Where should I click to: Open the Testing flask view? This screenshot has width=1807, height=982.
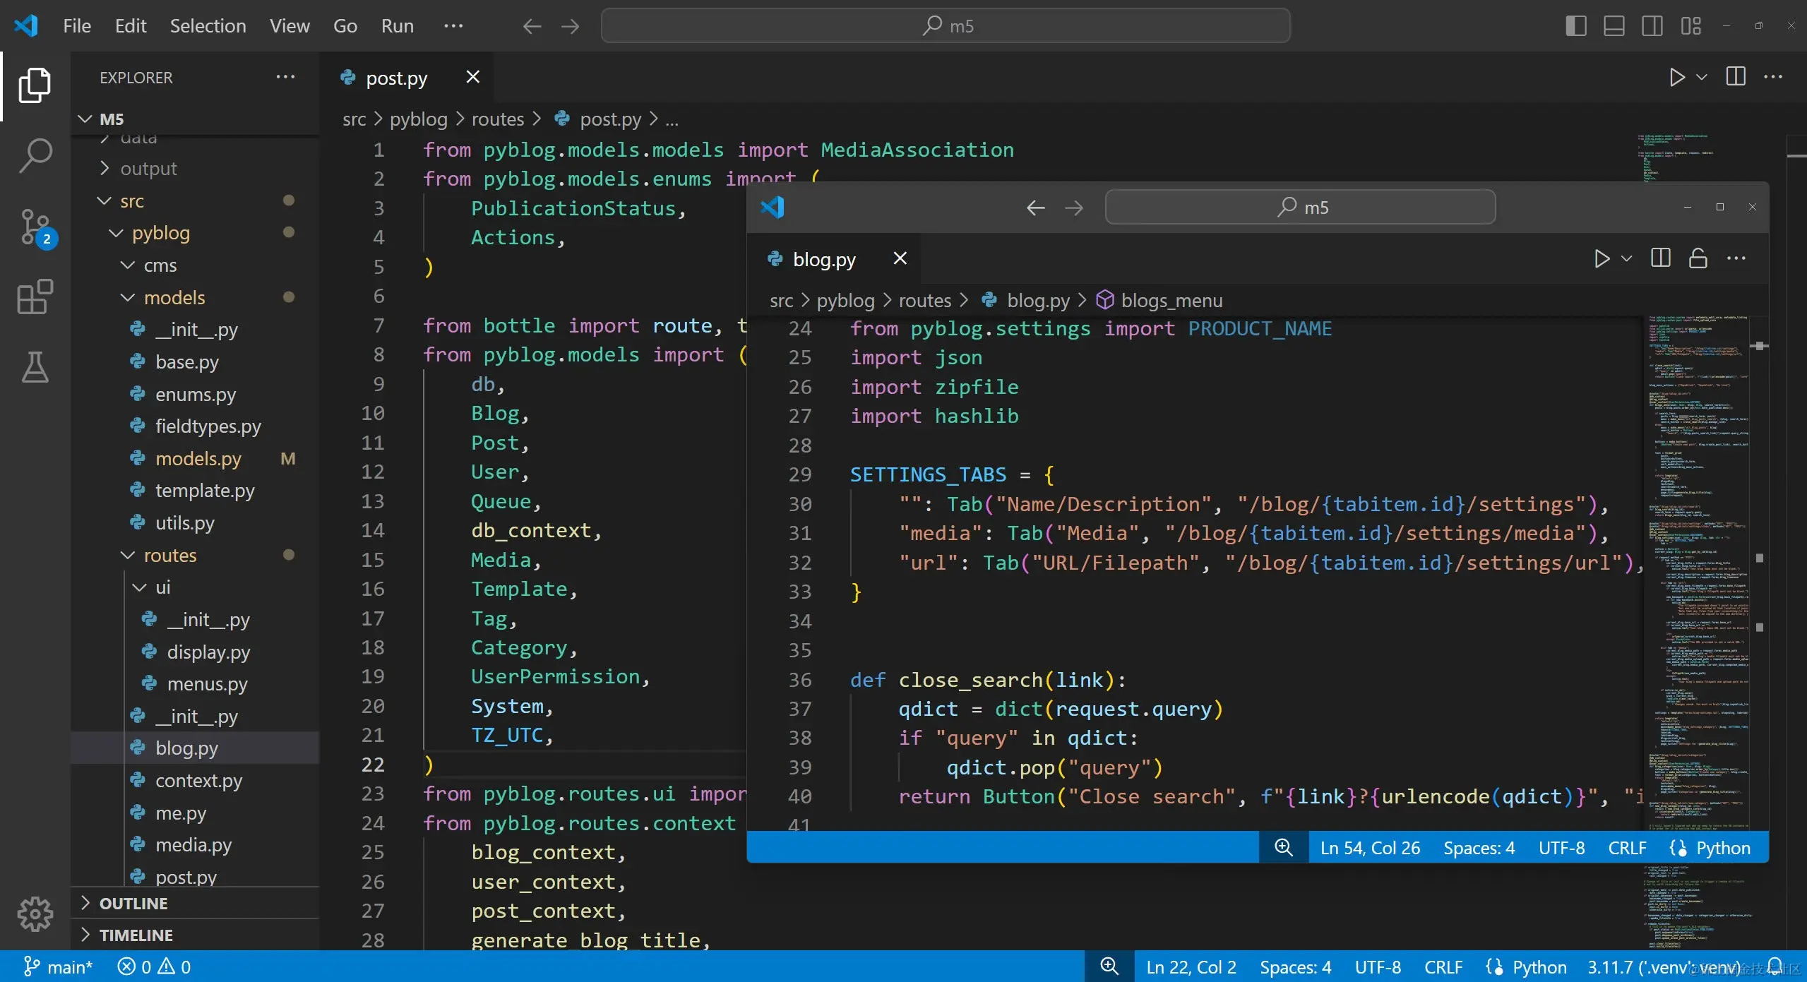point(35,367)
